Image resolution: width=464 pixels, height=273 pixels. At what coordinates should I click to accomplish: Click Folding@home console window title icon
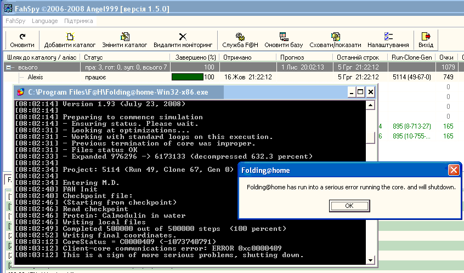coord(20,92)
